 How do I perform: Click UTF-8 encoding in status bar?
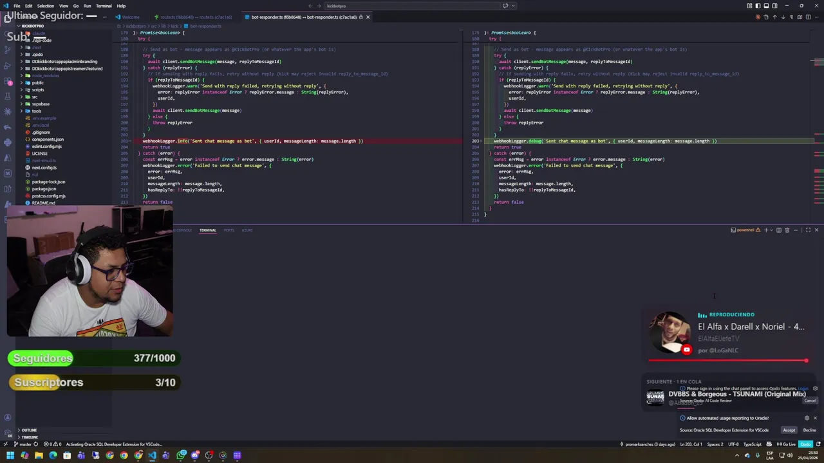coord(733,444)
